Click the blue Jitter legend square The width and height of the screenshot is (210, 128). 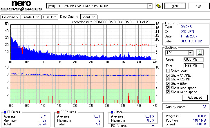112,112
